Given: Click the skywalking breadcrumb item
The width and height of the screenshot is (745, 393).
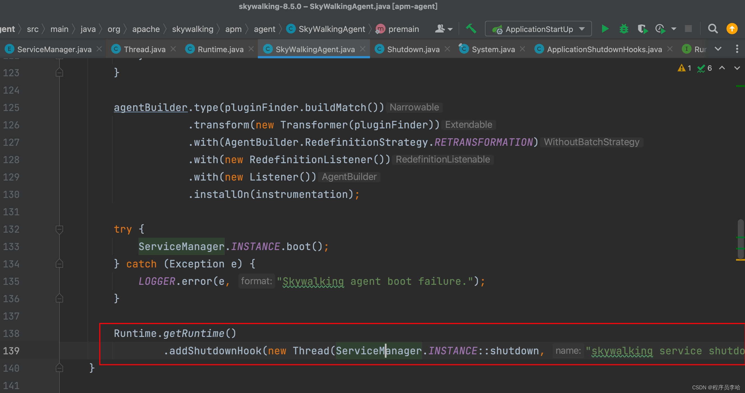Looking at the screenshot, I should pyautogui.click(x=192, y=29).
